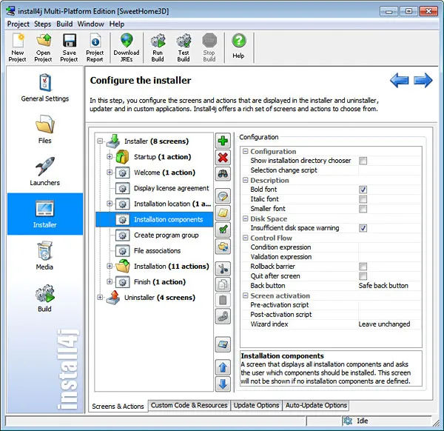
Task: Switch to Custom Code & Resources tab
Action: point(189,405)
